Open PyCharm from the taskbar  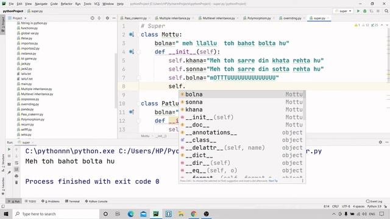tap(156, 214)
